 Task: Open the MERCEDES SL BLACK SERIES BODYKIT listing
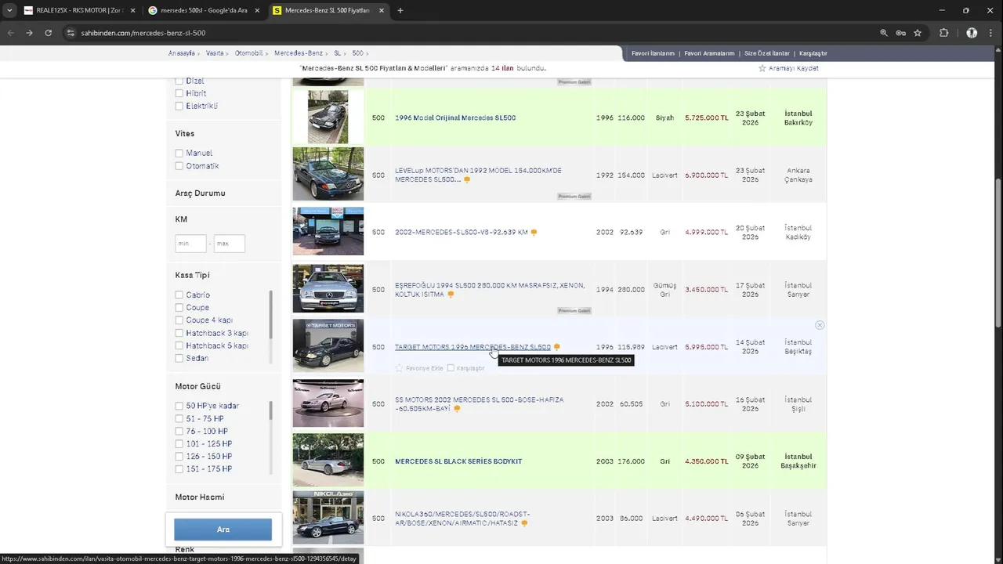coord(458,461)
